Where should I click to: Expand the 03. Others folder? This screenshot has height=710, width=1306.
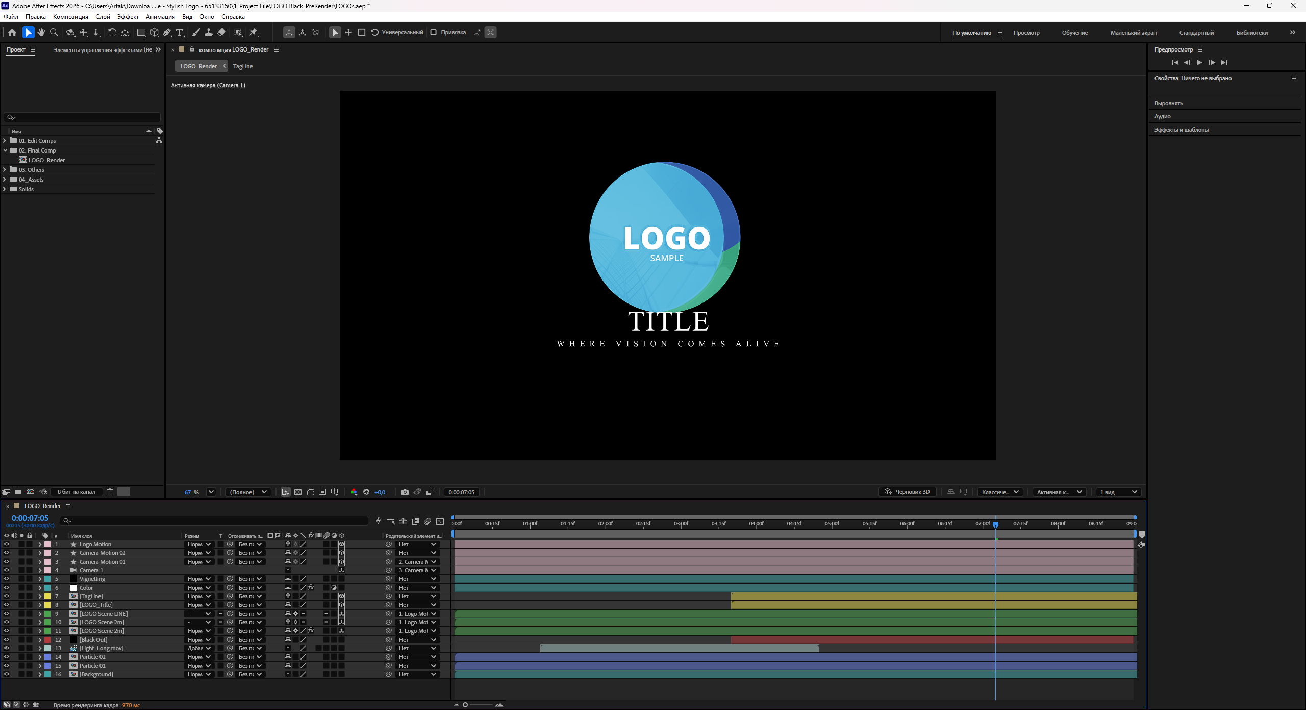tap(5, 170)
